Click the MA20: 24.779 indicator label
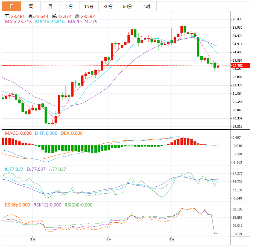The height and width of the screenshot is (248, 253). coord(83,22)
